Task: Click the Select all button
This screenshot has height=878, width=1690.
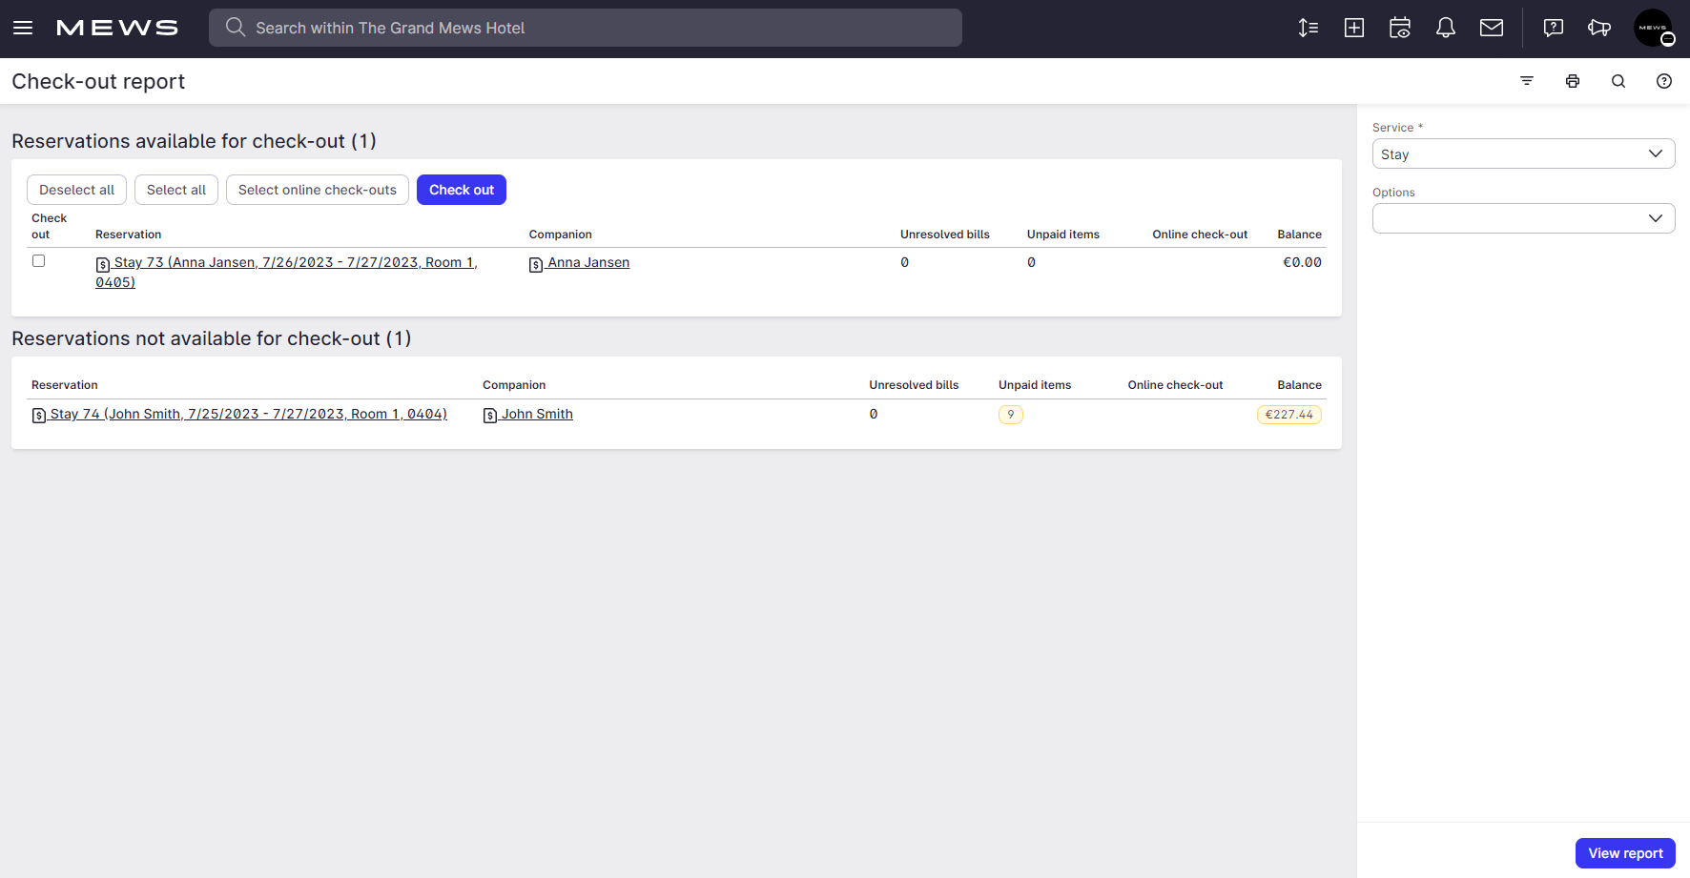Action: tap(176, 190)
